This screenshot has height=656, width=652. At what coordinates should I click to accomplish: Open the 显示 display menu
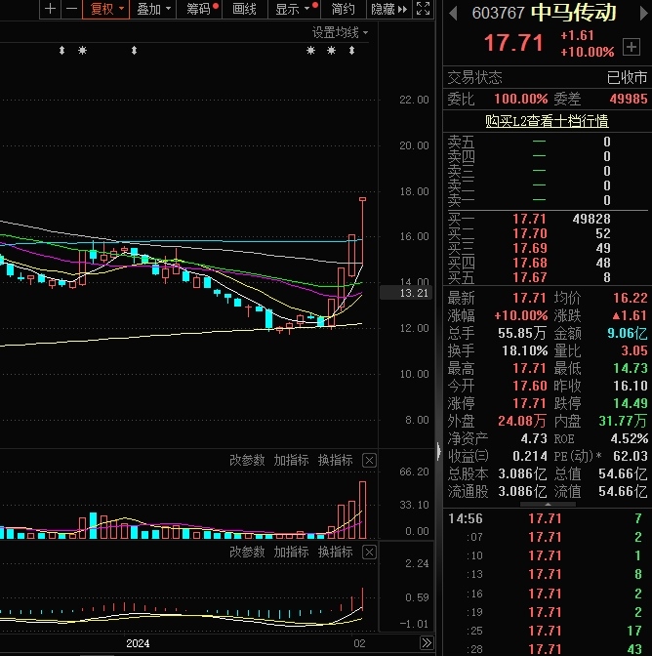tap(294, 9)
